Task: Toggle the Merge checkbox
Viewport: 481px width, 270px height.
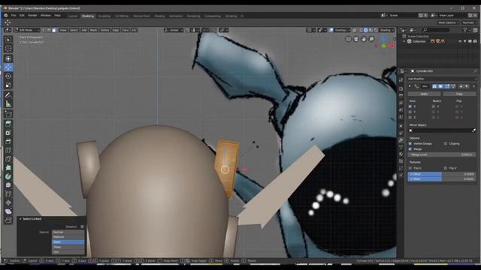Action: (x=410, y=149)
